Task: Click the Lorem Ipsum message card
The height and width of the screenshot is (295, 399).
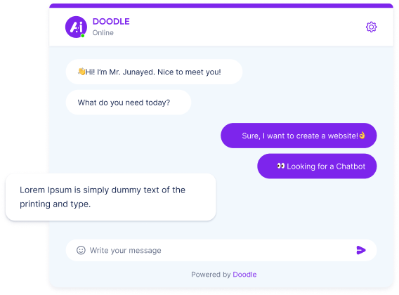Action: click(111, 197)
